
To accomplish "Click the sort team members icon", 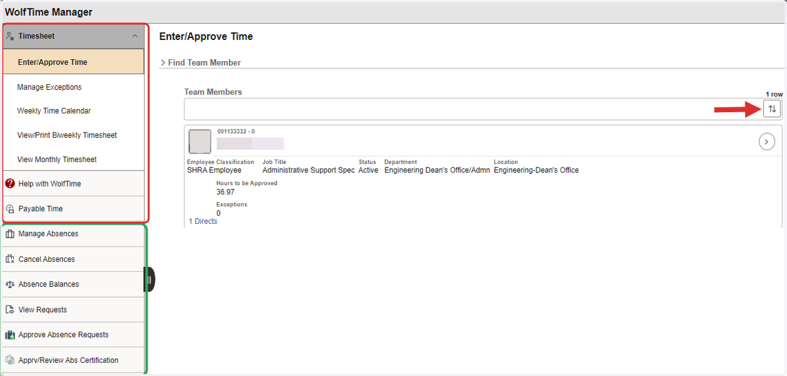I will [772, 109].
